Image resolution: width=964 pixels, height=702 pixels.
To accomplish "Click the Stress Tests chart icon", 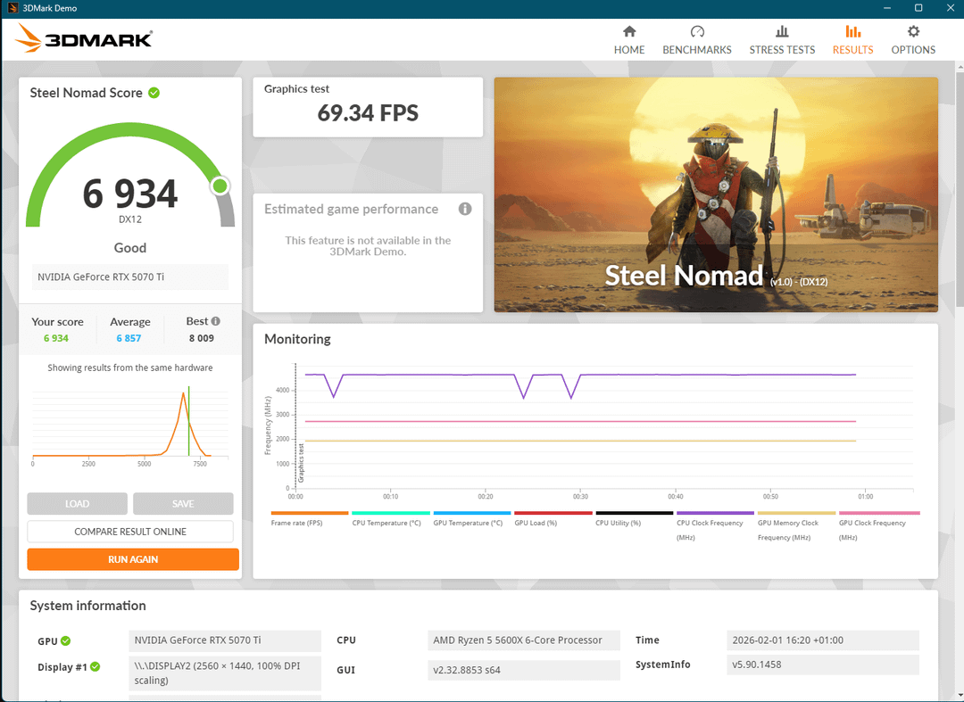I will pyautogui.click(x=782, y=32).
